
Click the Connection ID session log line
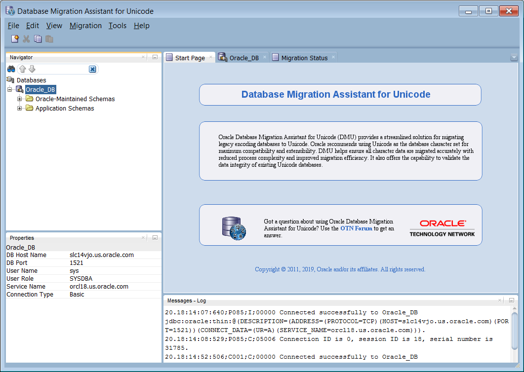329,343
